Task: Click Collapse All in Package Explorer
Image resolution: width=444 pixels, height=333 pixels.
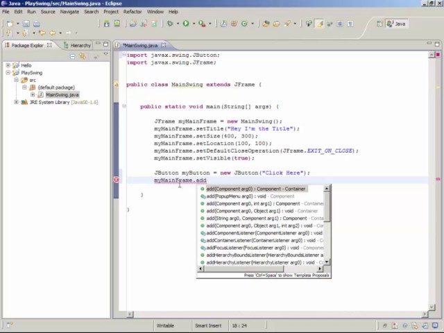Action: 72,56
